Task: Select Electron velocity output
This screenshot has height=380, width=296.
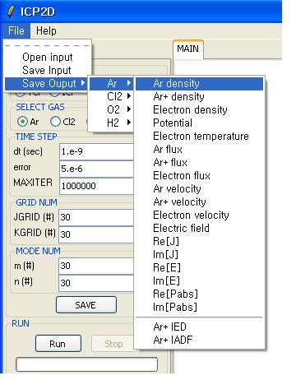Action: [200, 215]
